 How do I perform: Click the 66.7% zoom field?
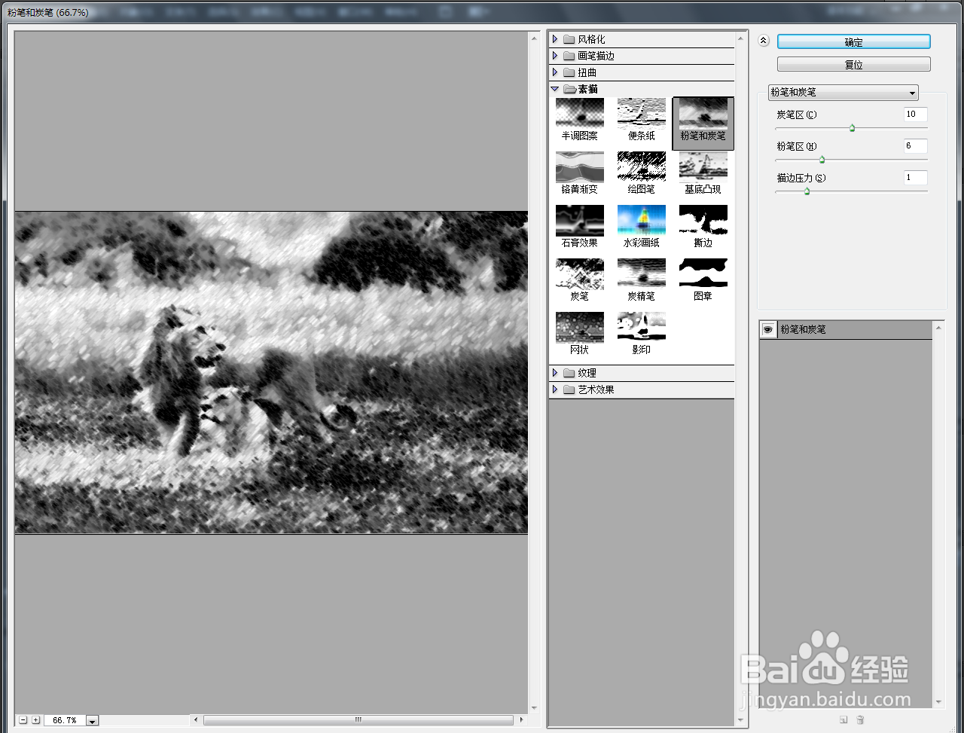coord(65,721)
